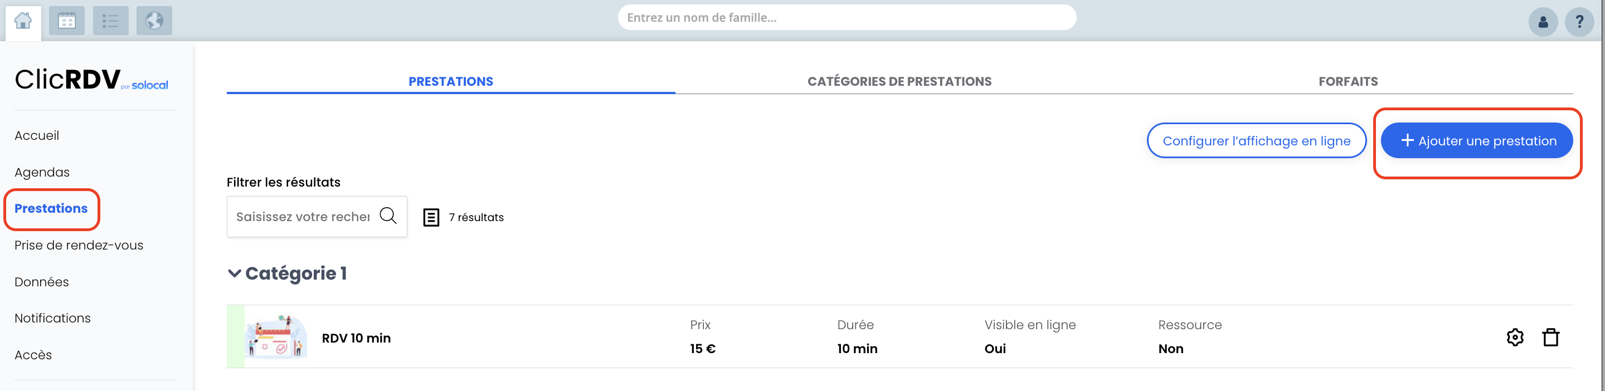Open the globe icon in top bar
Image resolution: width=1605 pixels, height=391 pixels.
pos(154,21)
